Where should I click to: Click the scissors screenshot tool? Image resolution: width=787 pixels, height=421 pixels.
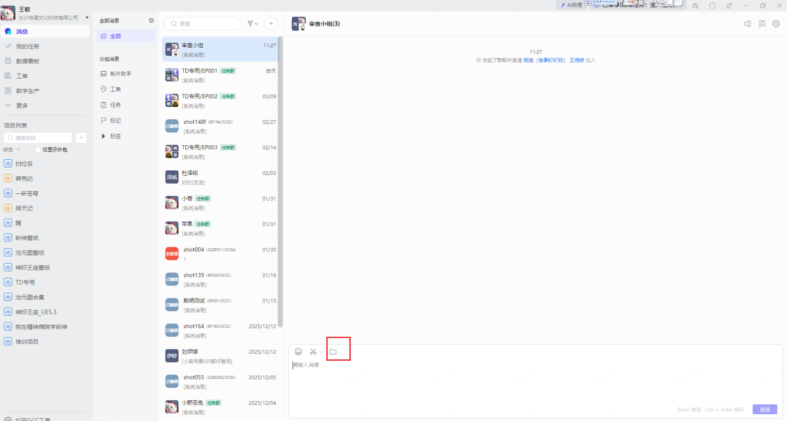click(313, 352)
